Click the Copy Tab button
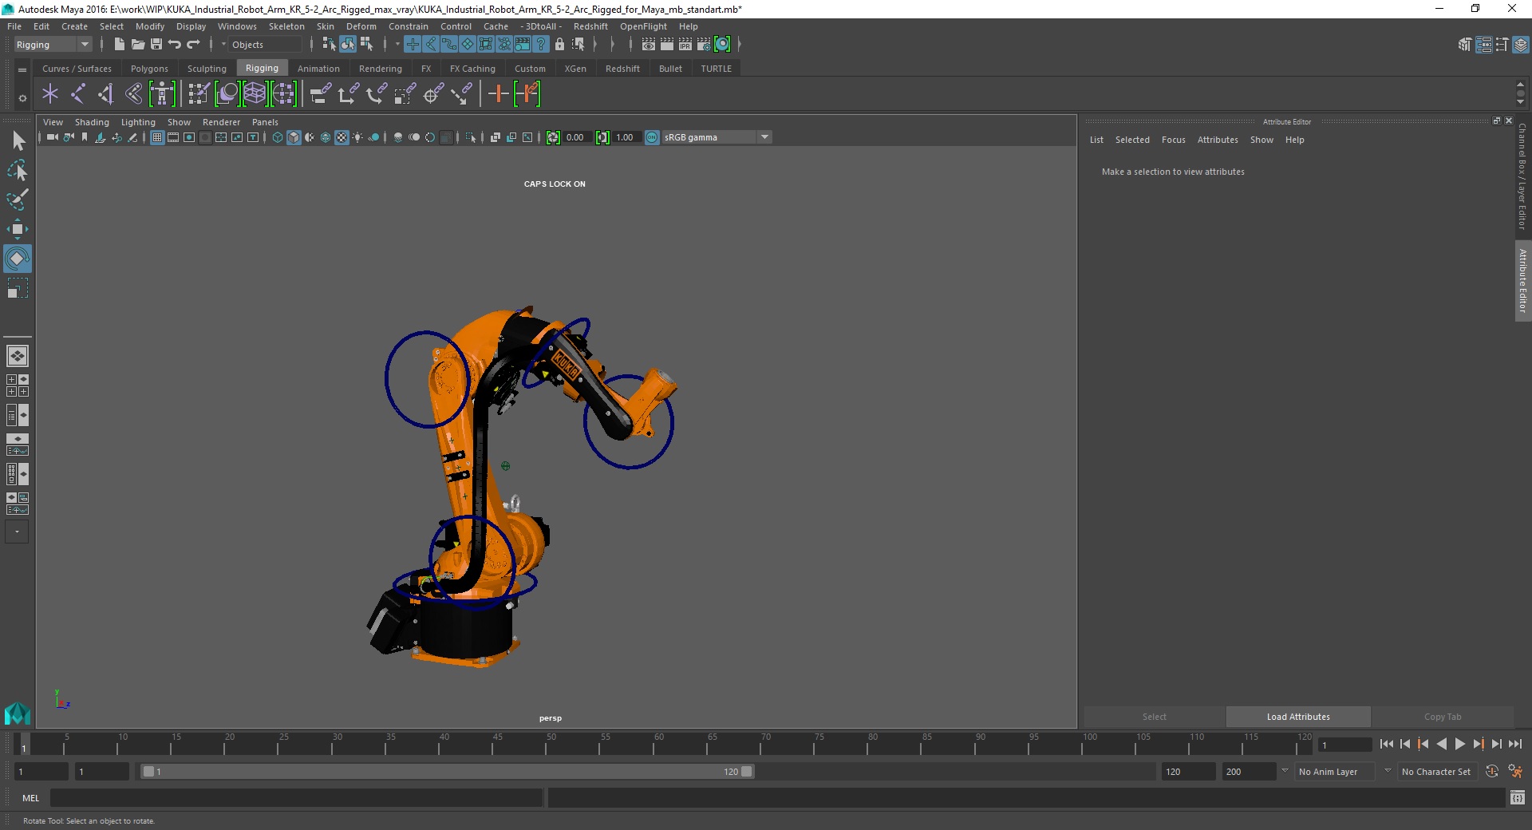This screenshot has width=1532, height=830. point(1443,717)
